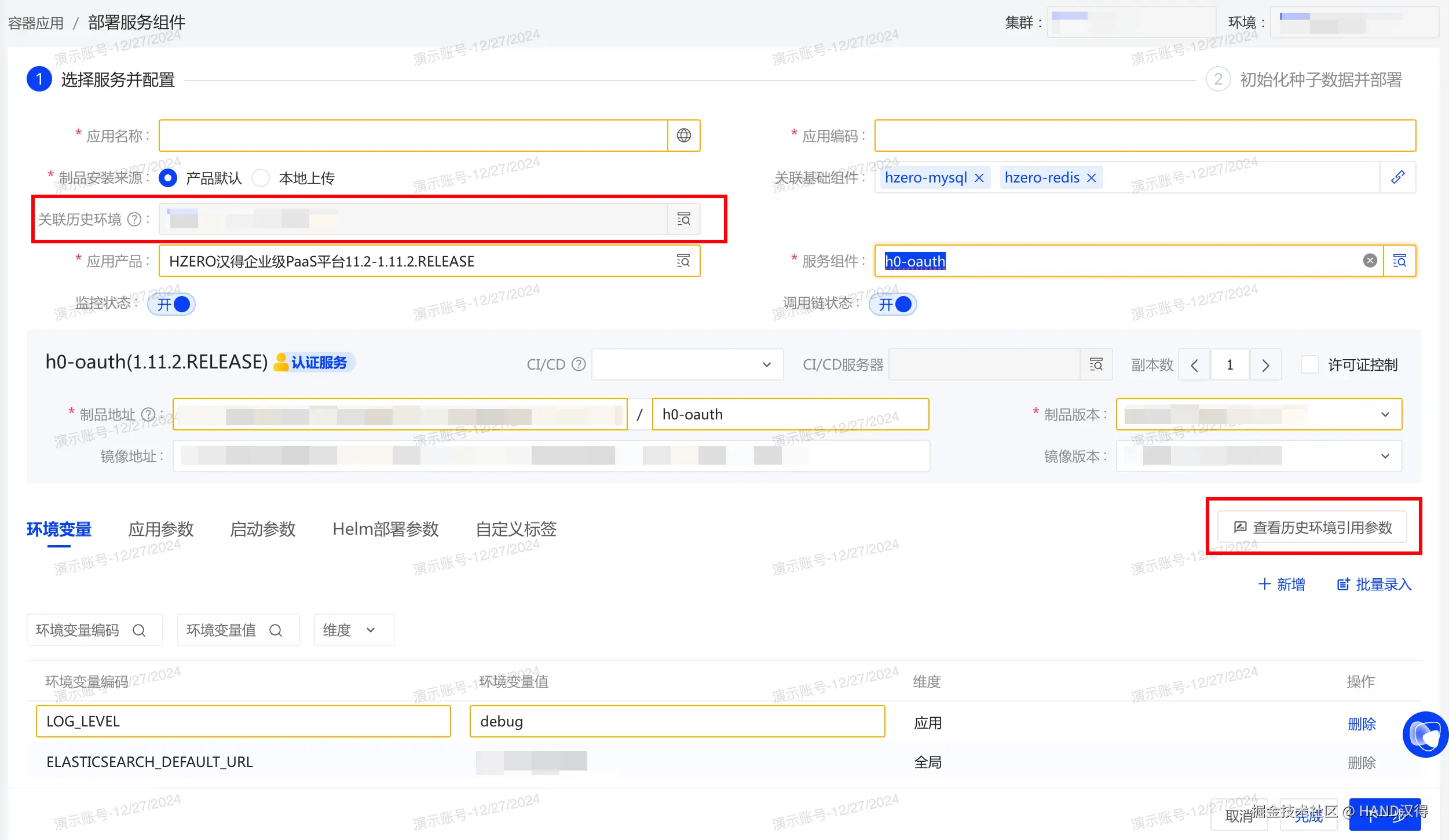
Task: Switch to the Helm部署参数 tab
Action: pos(386,529)
